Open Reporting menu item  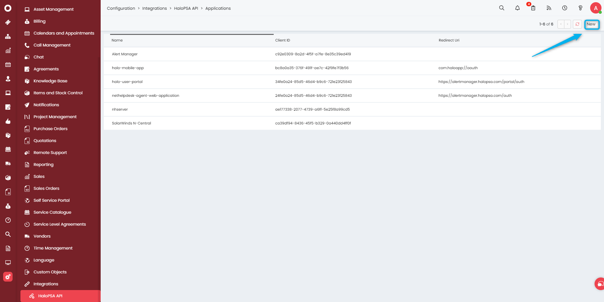43,165
